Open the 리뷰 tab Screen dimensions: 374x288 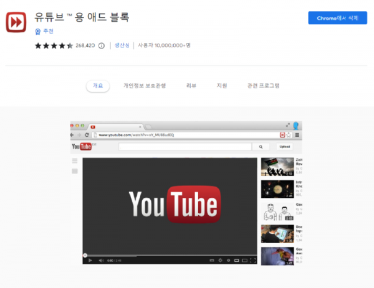(191, 86)
